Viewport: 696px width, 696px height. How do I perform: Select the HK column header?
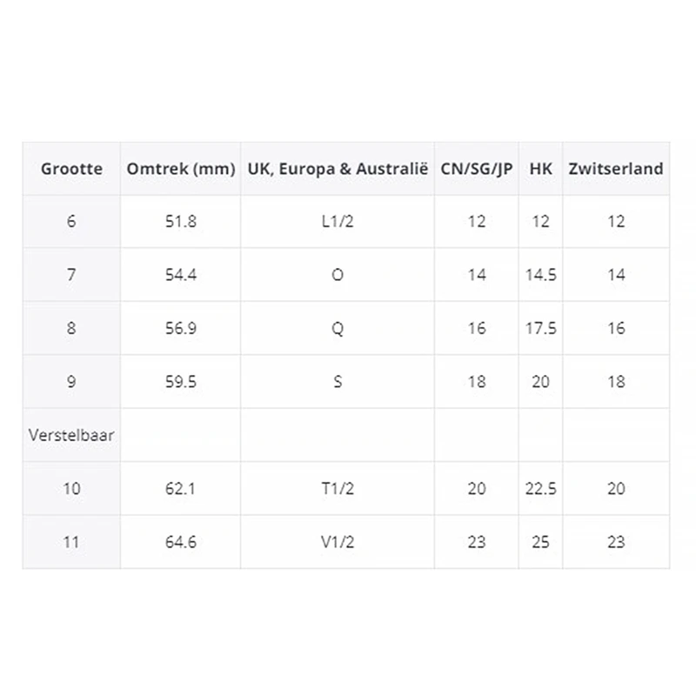pyautogui.click(x=540, y=169)
